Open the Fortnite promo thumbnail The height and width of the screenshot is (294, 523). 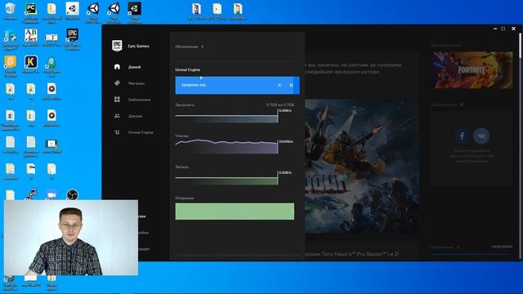coord(472,70)
